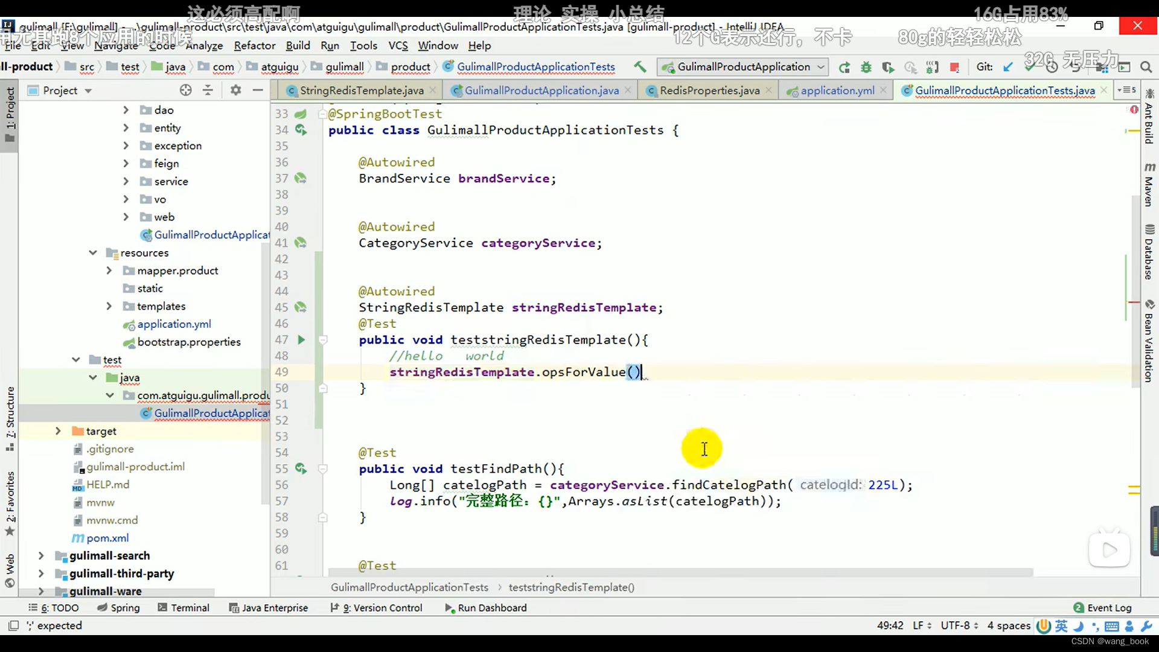This screenshot has width=1159, height=652.
Task: Open run configuration dropdown GulimallProductApplication
Action: 743,67
